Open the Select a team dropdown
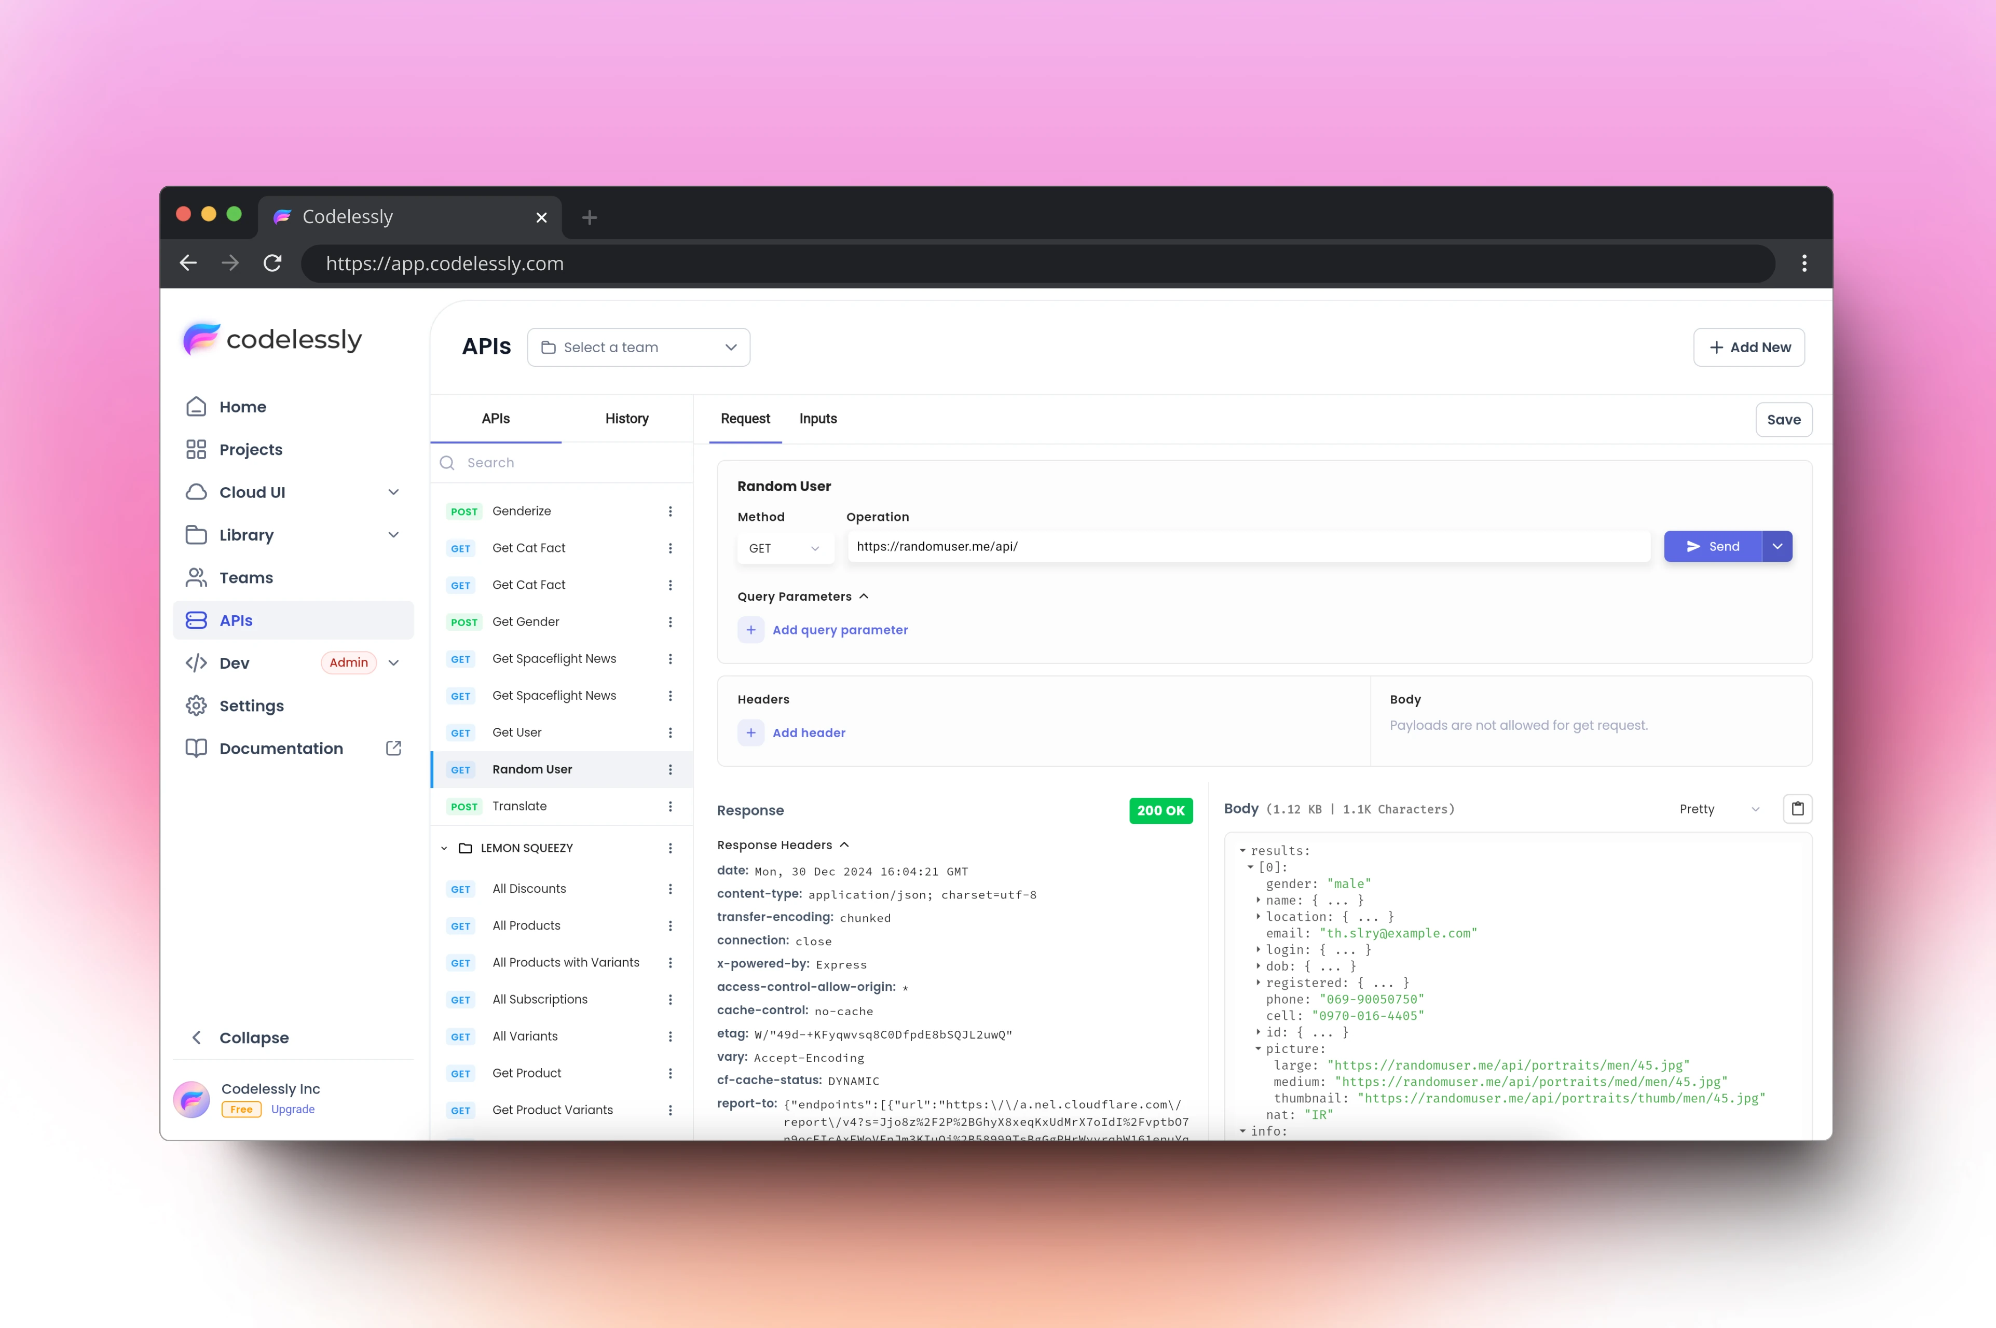Viewport: 1996px width, 1328px height. click(x=639, y=347)
